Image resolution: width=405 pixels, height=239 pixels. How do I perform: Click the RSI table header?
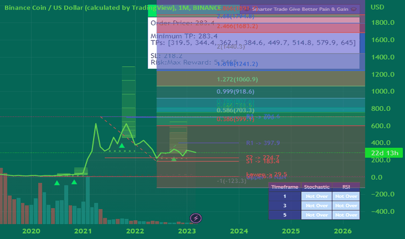[346, 187]
